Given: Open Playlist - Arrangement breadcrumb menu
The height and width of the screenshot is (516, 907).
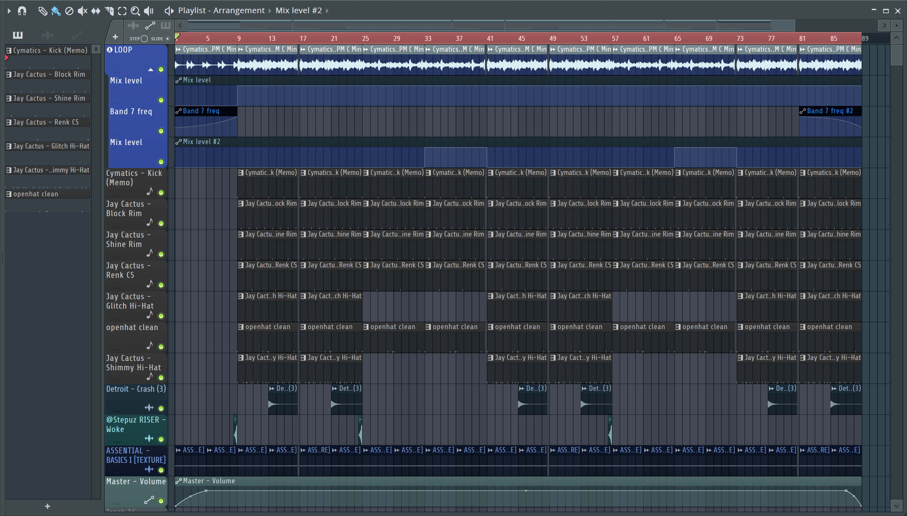Looking at the screenshot, I should 221,11.
